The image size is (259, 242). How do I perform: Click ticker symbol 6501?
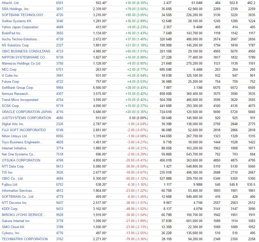click(x=60, y=3)
